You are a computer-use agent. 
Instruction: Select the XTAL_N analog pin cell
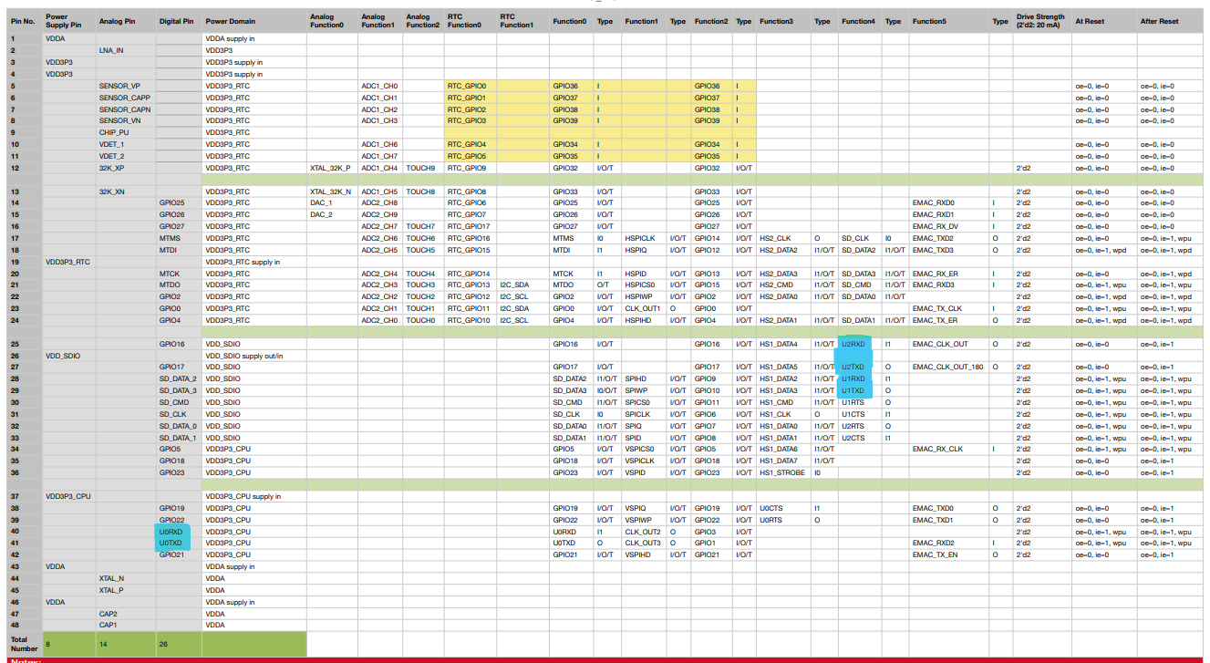click(x=126, y=578)
